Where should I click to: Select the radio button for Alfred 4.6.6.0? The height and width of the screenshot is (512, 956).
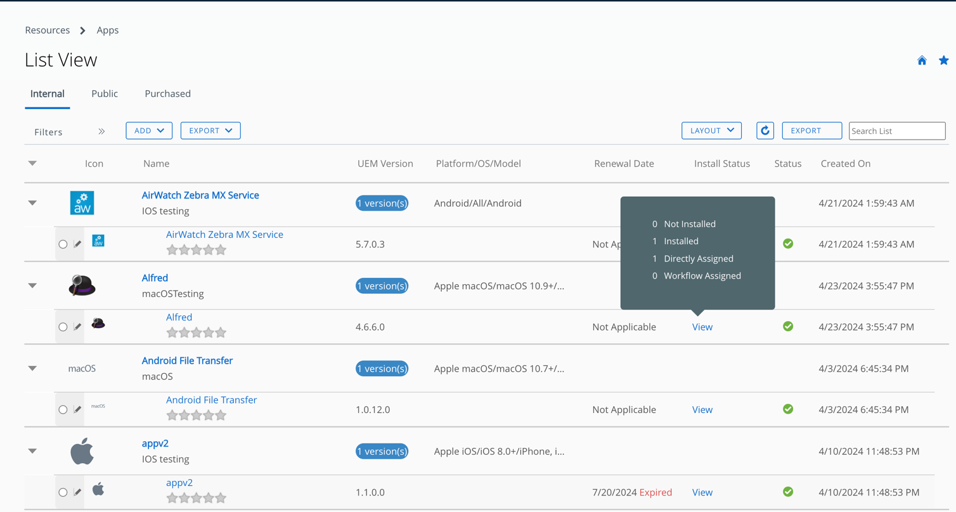(63, 327)
